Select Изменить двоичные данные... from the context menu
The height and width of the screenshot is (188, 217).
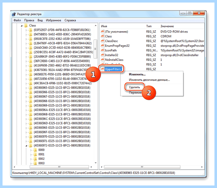click(x=149, y=80)
